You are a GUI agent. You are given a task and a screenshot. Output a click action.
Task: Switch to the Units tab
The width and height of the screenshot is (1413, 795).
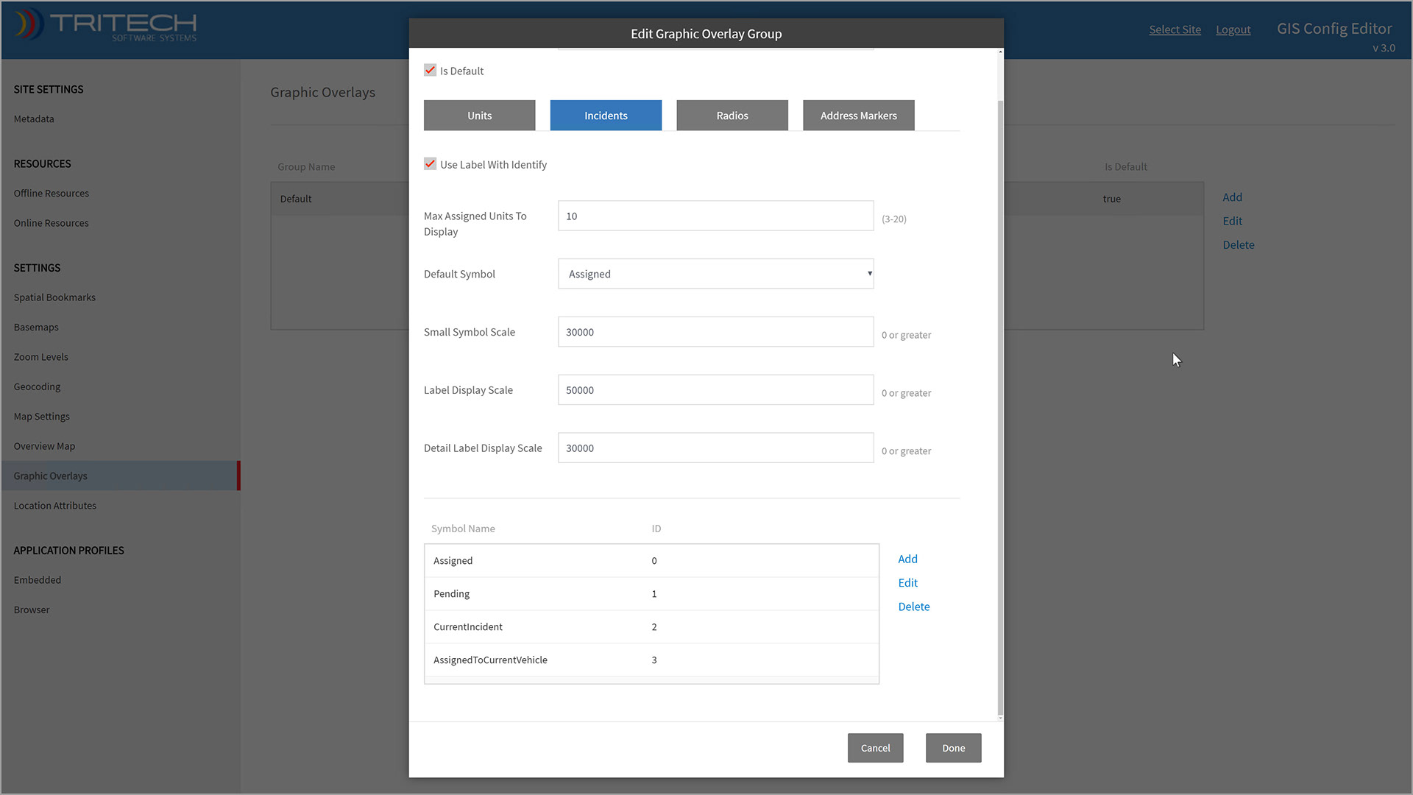(479, 116)
